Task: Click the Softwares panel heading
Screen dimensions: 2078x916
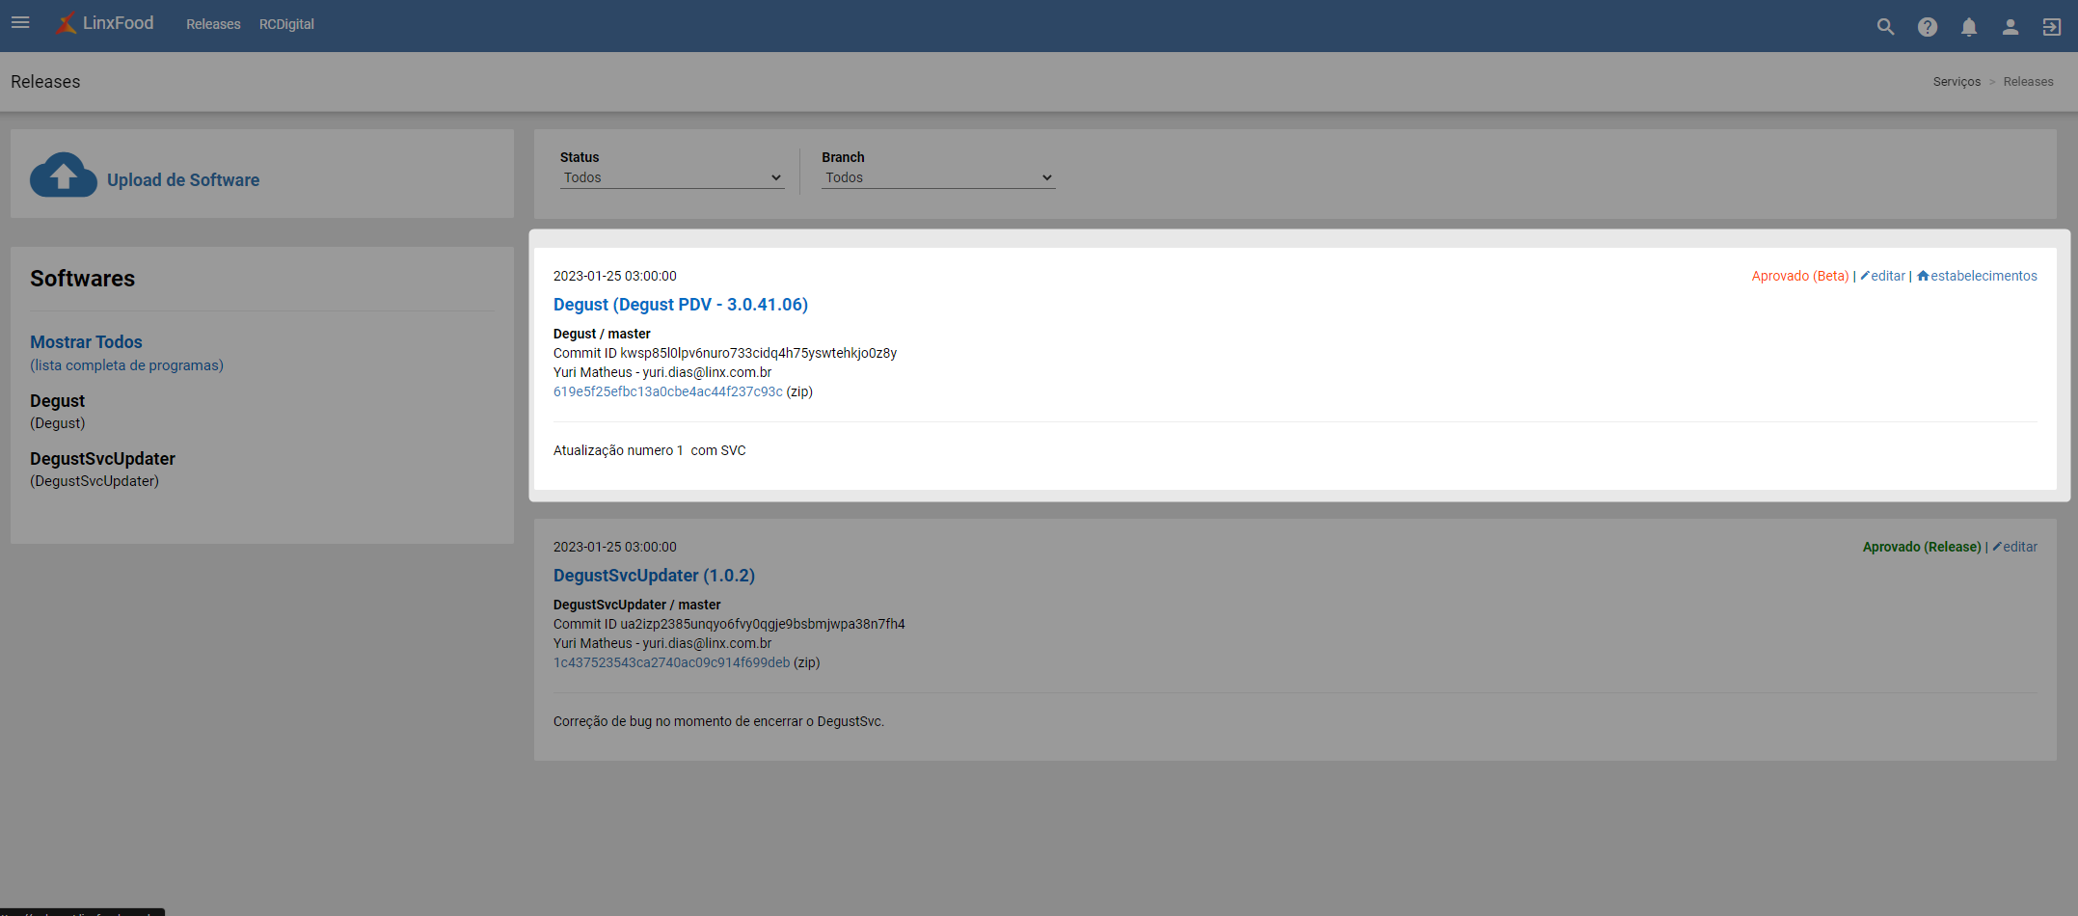Action: point(83,279)
